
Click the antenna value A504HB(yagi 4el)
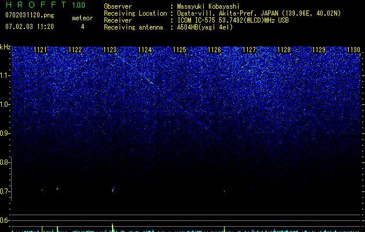[x=205, y=27]
